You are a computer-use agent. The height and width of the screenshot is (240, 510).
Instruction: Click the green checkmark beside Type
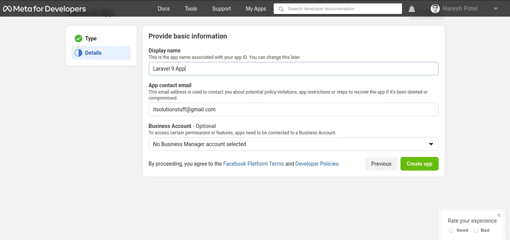click(x=79, y=38)
